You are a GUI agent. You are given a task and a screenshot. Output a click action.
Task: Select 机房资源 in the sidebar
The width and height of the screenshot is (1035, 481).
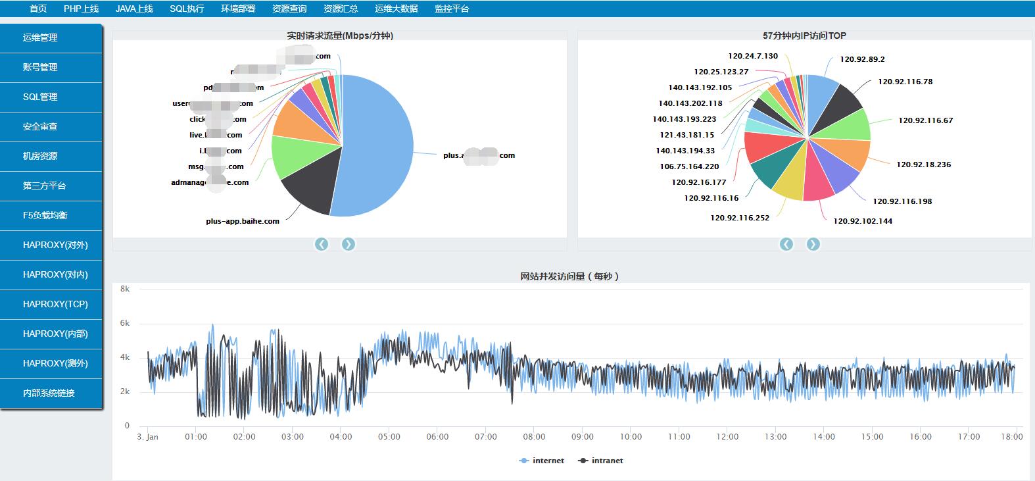tap(51, 157)
